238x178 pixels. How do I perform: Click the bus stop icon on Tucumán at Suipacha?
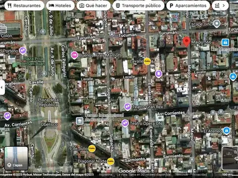[112, 34]
